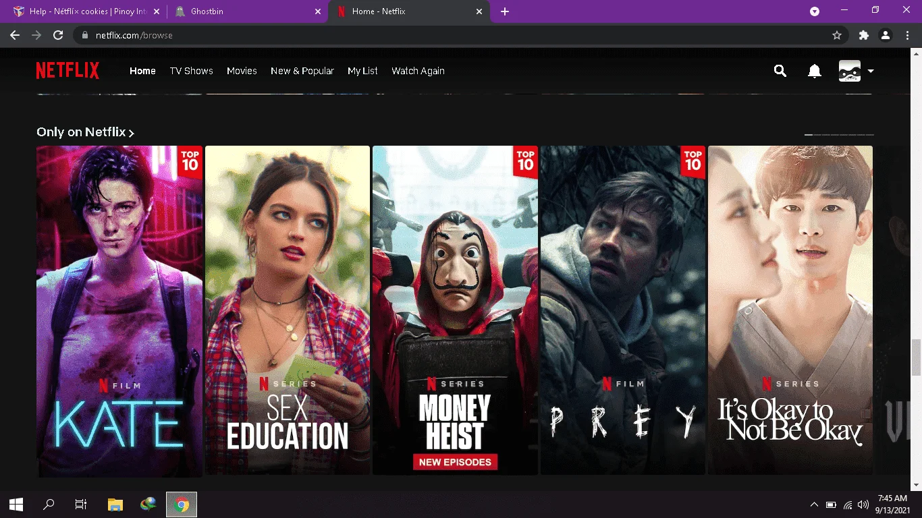Click the Chrome taskbar icon

point(181,504)
